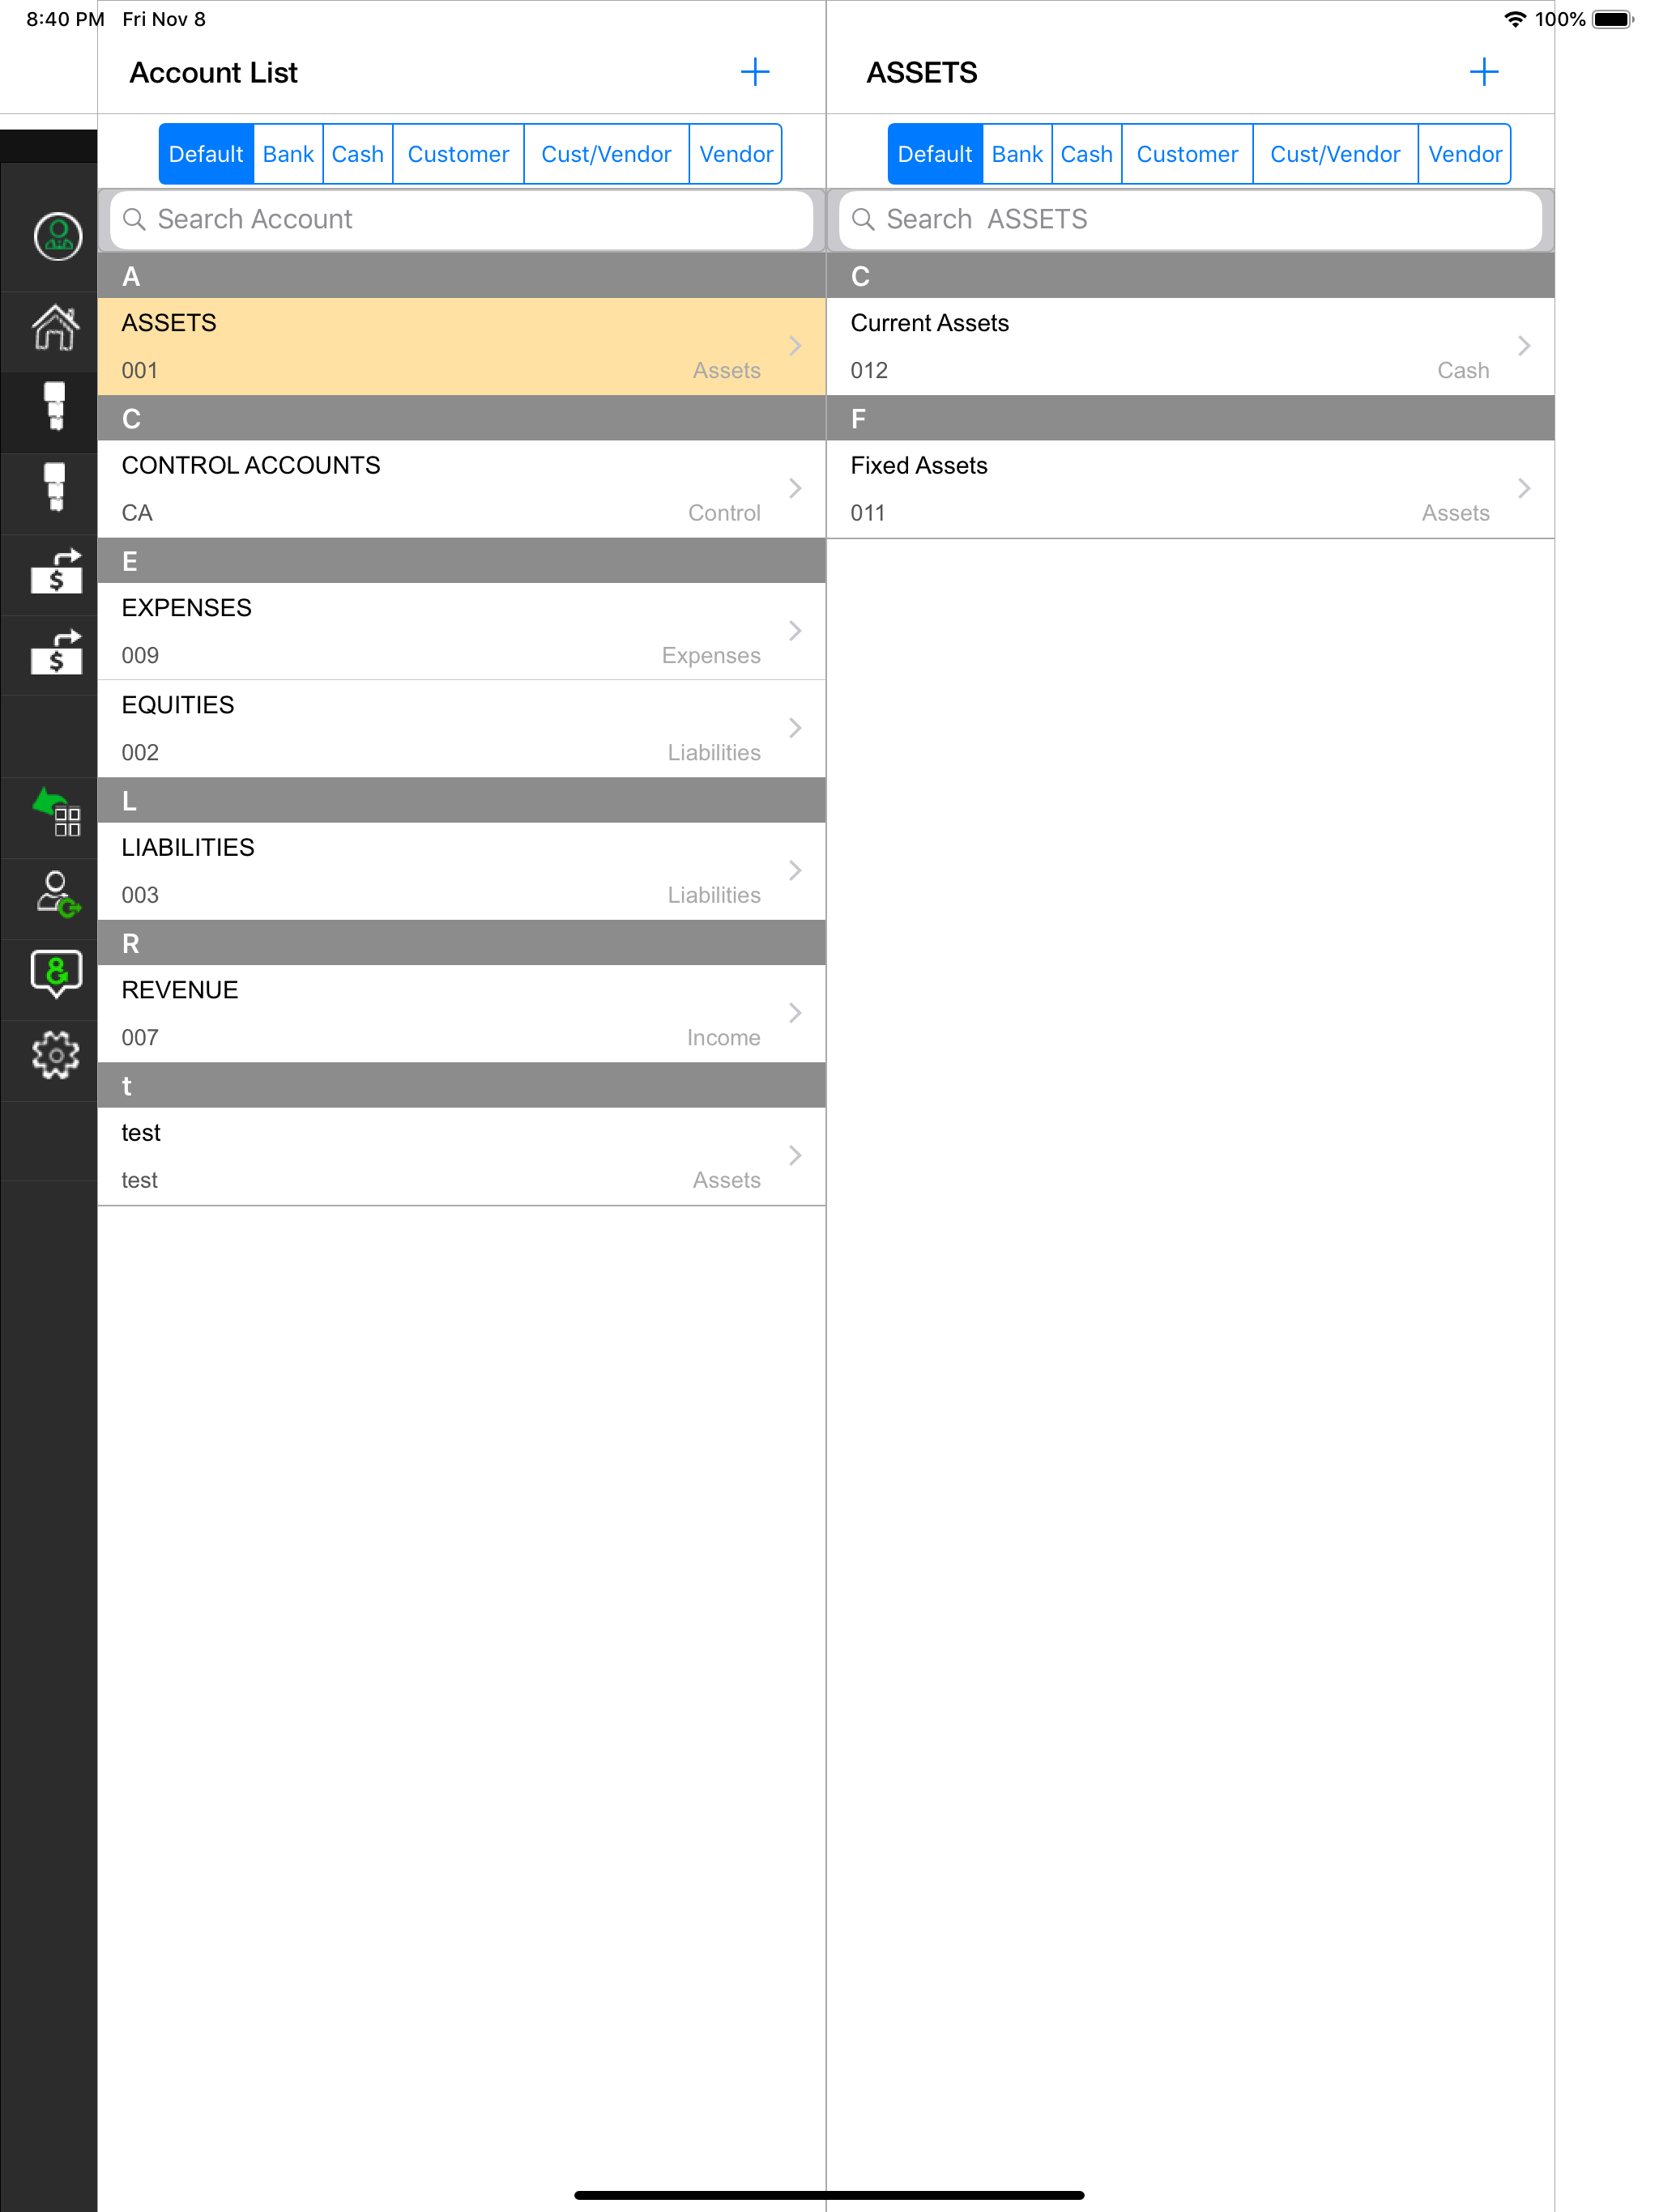Click account code CA
Viewport: 1659px width, 2212px height.
click(137, 513)
